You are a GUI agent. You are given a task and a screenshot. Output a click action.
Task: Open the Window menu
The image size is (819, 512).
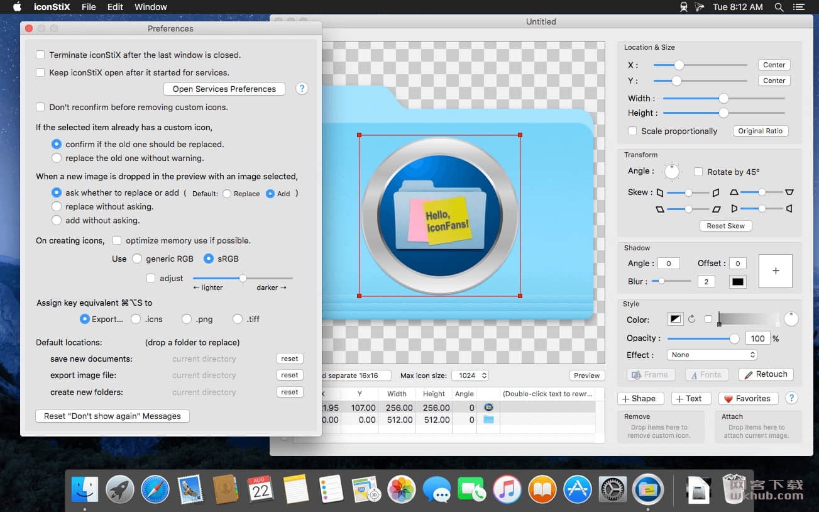click(151, 7)
